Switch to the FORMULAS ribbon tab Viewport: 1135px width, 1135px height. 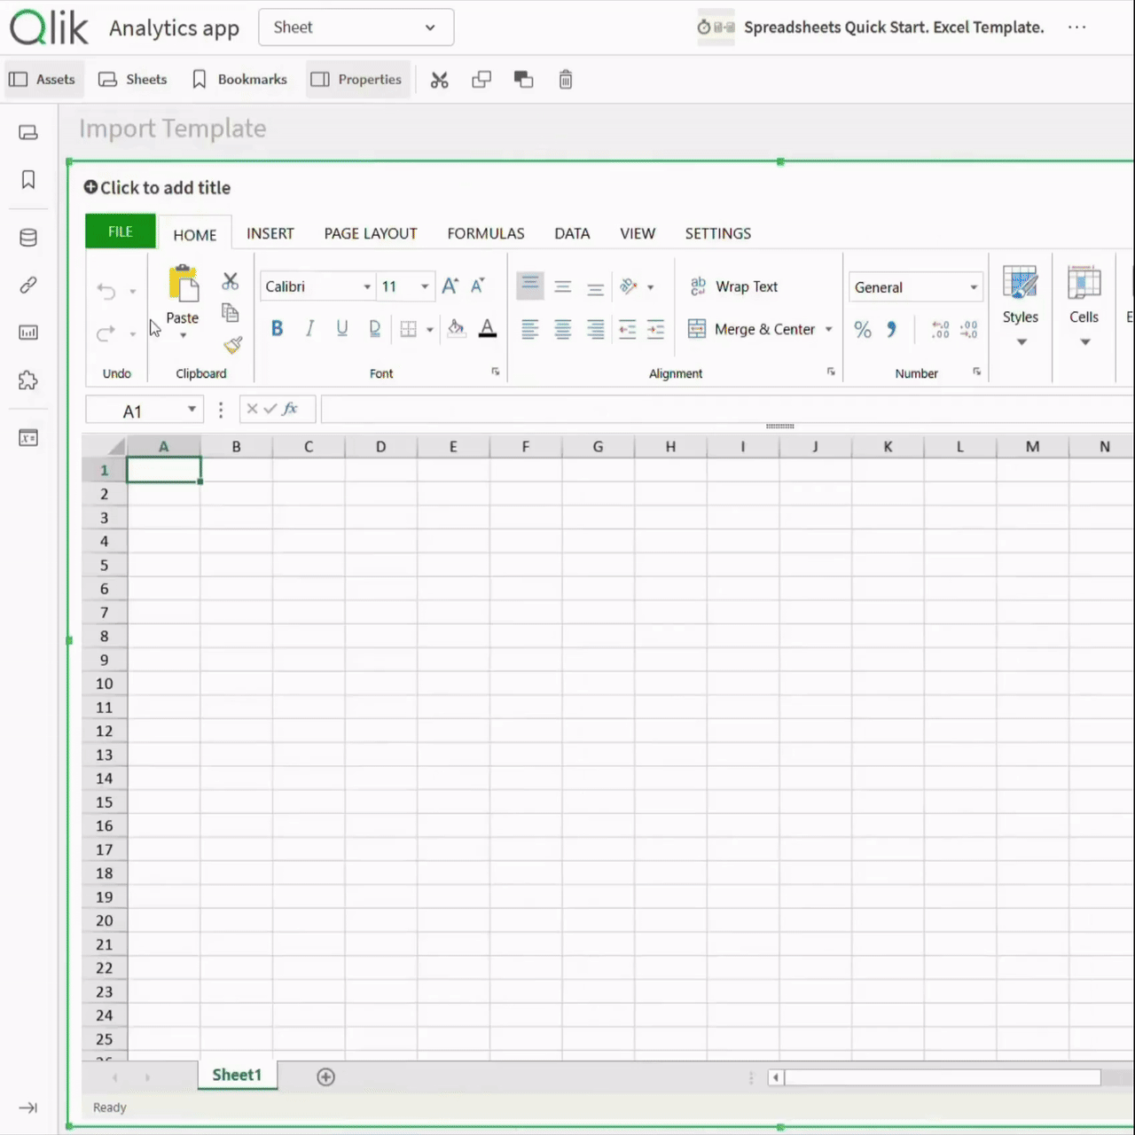[x=486, y=233]
